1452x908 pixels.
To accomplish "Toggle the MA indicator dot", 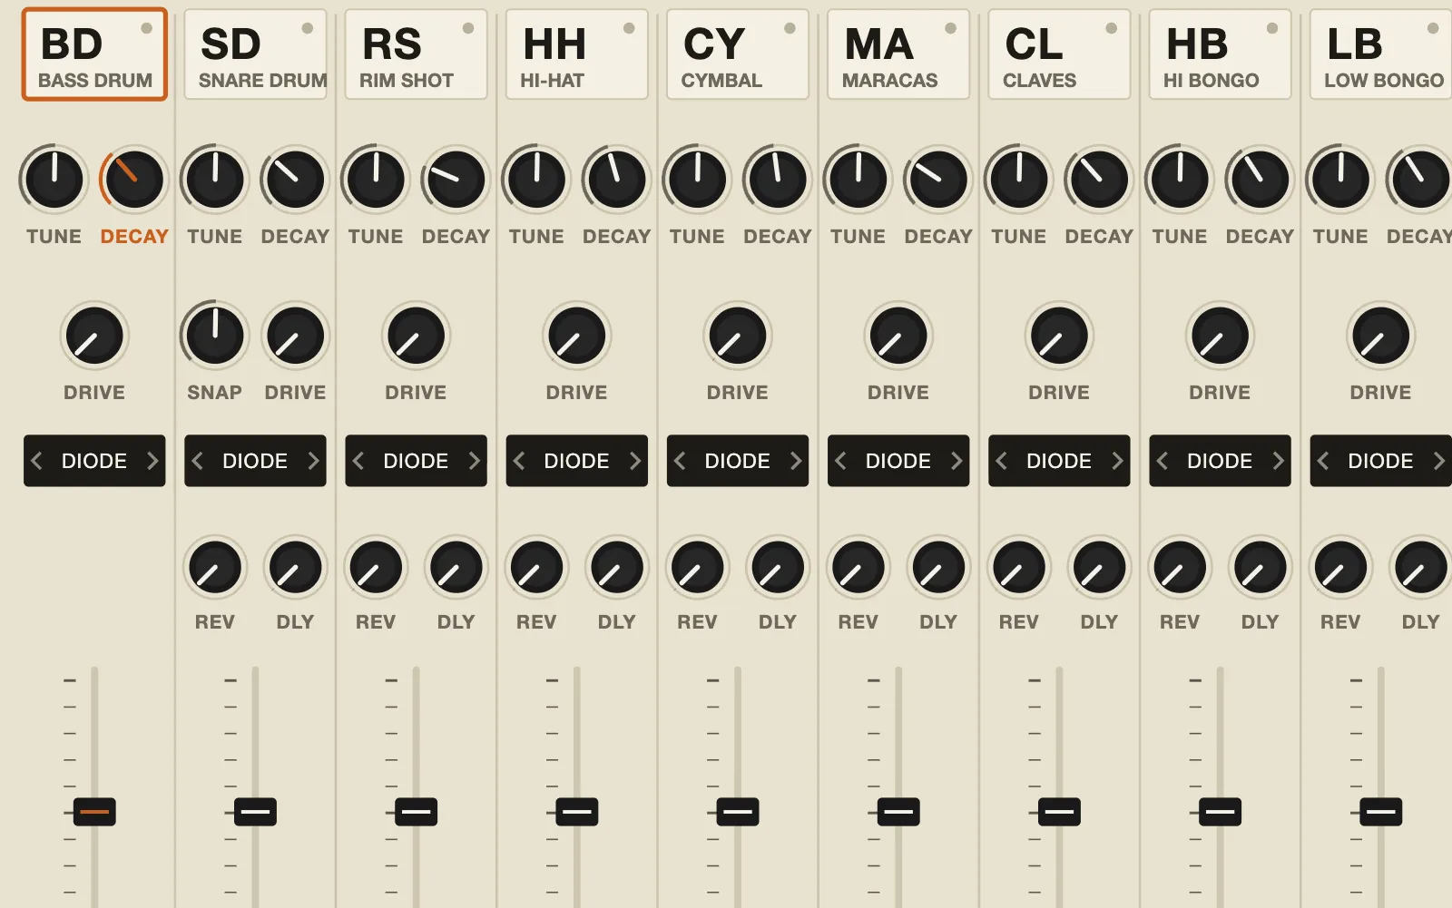I will (950, 28).
